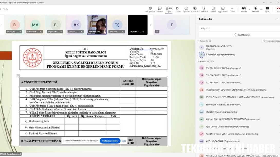Select İl MEM İSGB video tile

pyautogui.click(x=97, y=25)
